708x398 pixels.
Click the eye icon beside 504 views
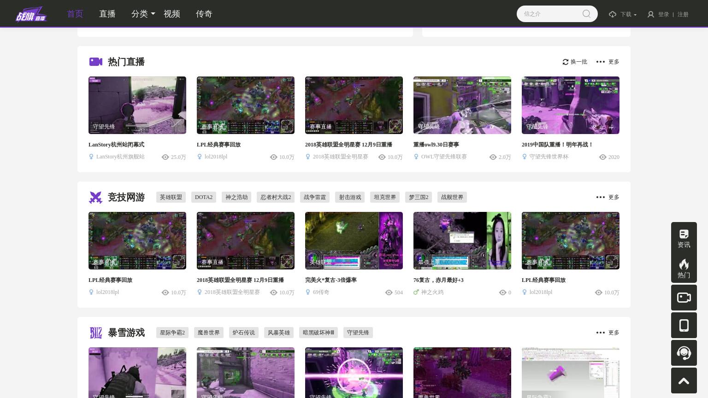[x=389, y=293]
